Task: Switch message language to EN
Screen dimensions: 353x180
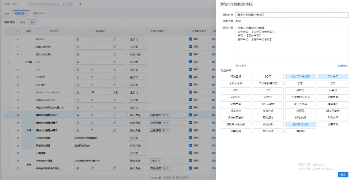Action: point(33,22)
